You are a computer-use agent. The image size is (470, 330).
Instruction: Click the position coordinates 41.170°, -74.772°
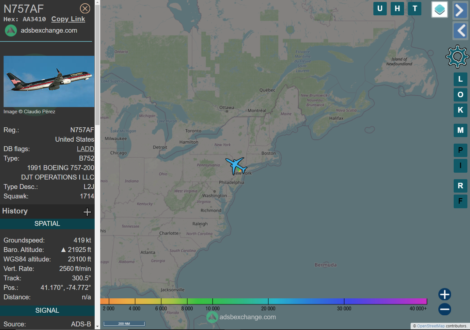(66, 288)
